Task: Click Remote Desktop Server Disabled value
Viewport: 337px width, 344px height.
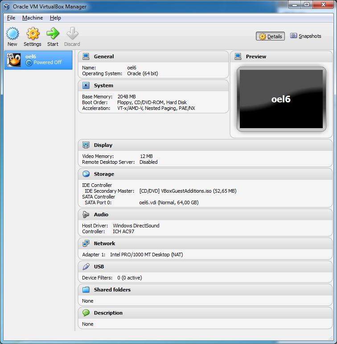Action: pos(148,162)
